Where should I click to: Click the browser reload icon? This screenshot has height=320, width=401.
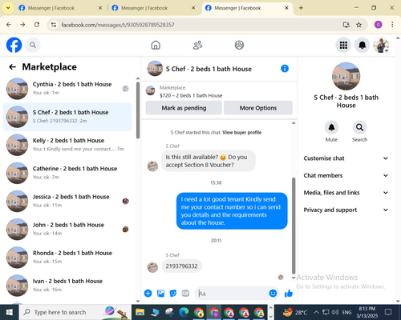click(37, 25)
